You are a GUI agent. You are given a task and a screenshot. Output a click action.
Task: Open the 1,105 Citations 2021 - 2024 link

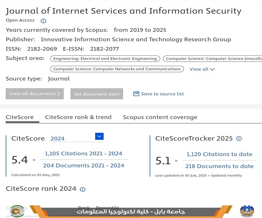pos(83,153)
